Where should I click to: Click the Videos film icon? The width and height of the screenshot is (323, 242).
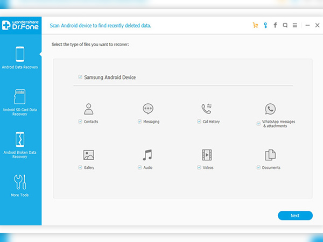click(207, 155)
